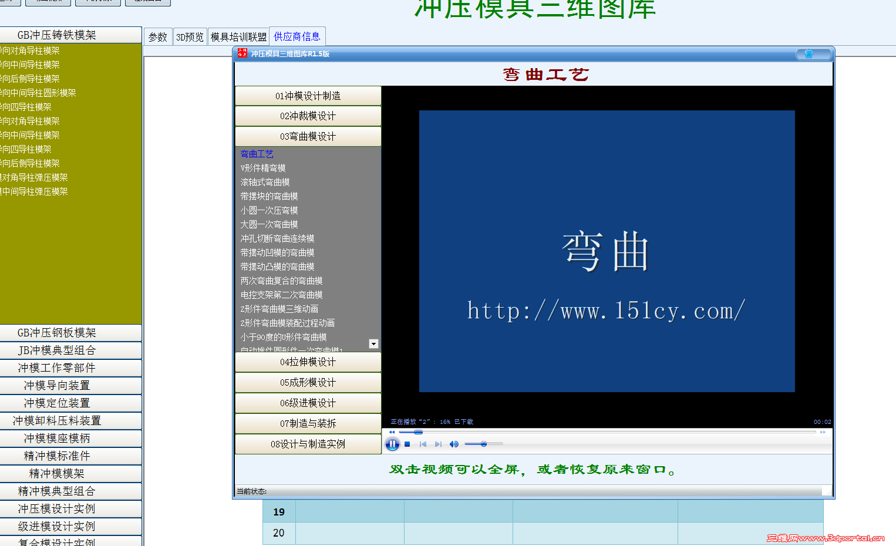Play the 两次弯曲复合的弯曲模 lesson
Image resolution: width=896 pixels, height=546 pixels.
pyautogui.click(x=282, y=281)
